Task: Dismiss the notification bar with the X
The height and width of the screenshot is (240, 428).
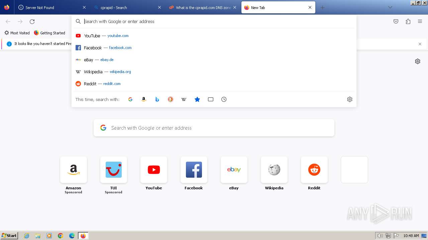Action: pos(420,44)
